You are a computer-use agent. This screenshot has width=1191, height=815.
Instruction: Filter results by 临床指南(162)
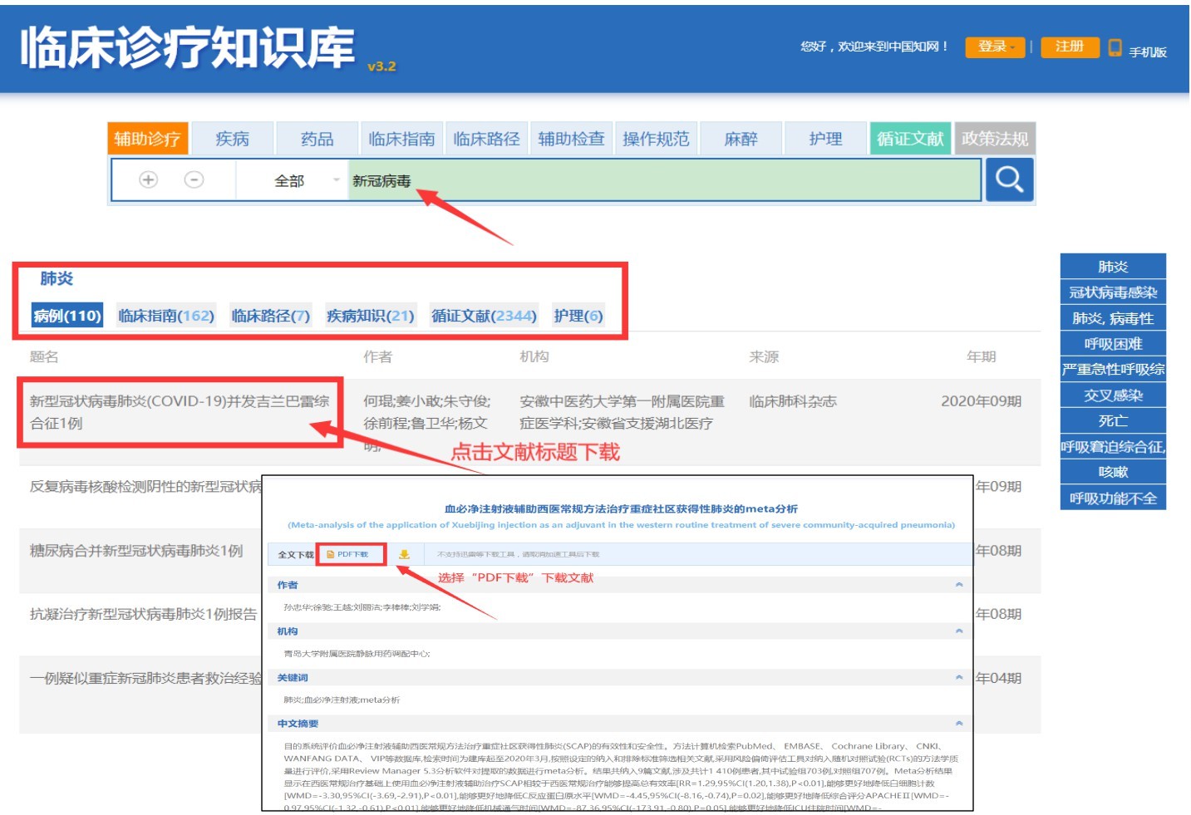pyautogui.click(x=166, y=316)
